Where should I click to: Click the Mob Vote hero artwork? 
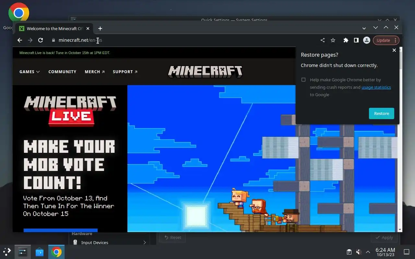tap(263, 159)
